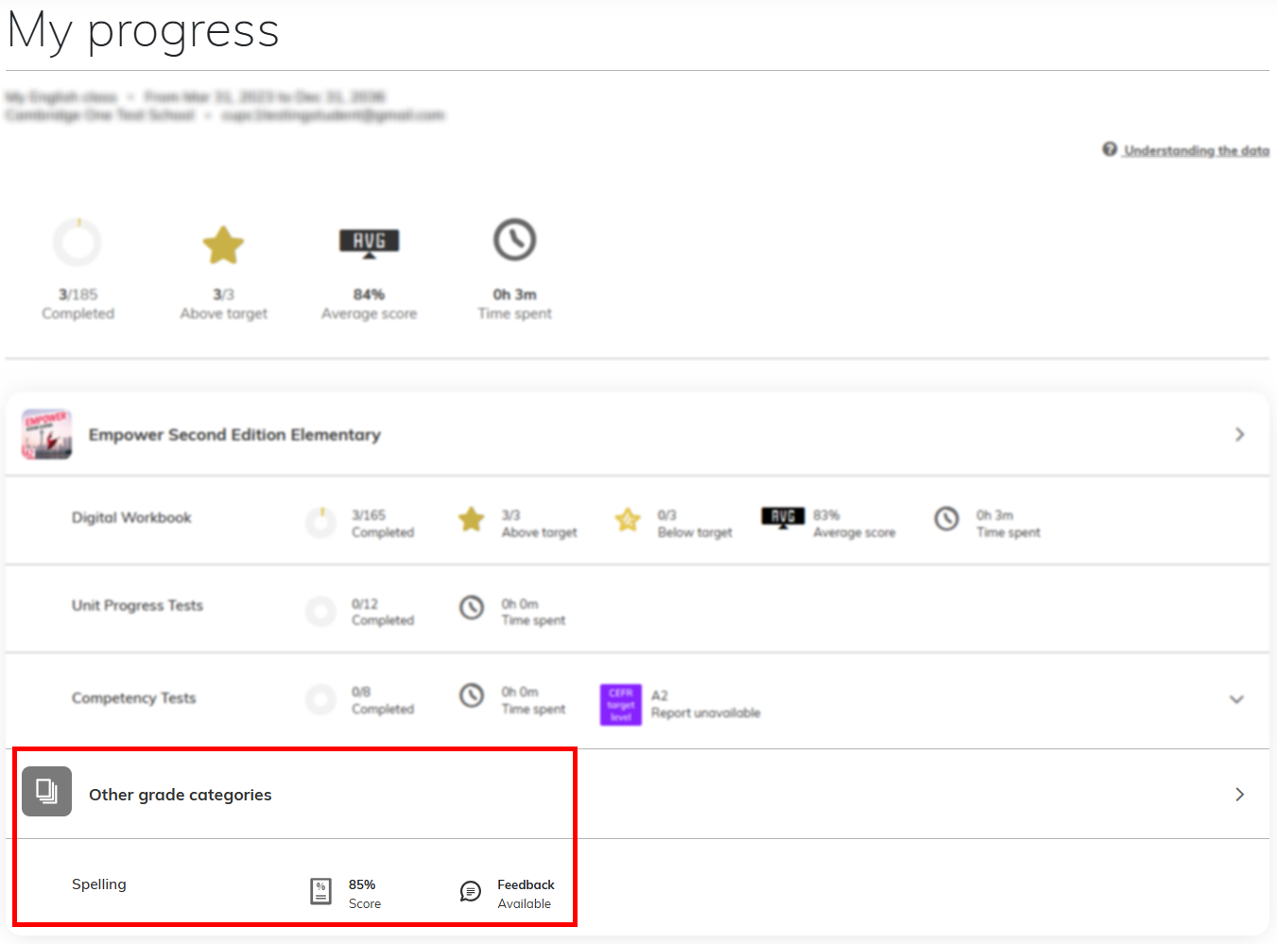Image resolution: width=1277 pixels, height=944 pixels.
Task: Click the clock icon in Unit Progress Tests row
Action: 472,608
